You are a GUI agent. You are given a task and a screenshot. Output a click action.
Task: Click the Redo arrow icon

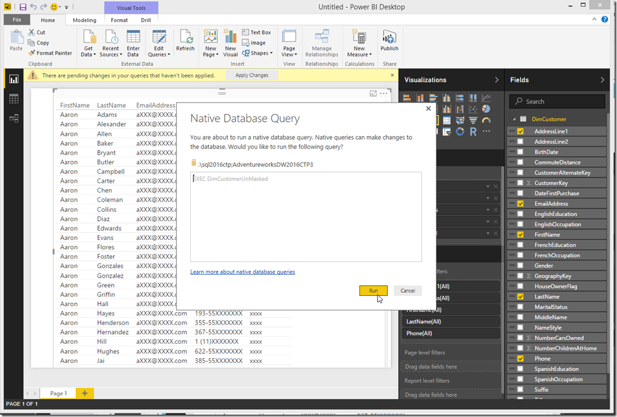click(43, 7)
